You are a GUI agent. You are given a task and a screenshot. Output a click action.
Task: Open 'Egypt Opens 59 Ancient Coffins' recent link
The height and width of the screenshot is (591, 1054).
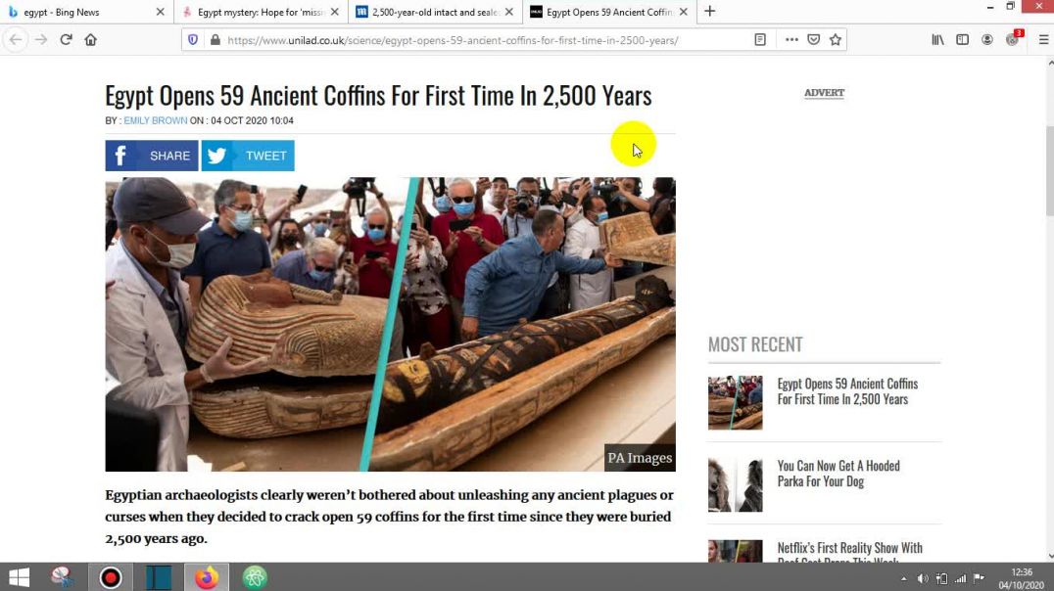[x=847, y=391]
